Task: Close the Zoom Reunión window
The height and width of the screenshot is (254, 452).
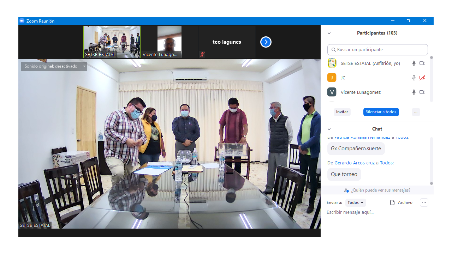Action: tap(425, 21)
